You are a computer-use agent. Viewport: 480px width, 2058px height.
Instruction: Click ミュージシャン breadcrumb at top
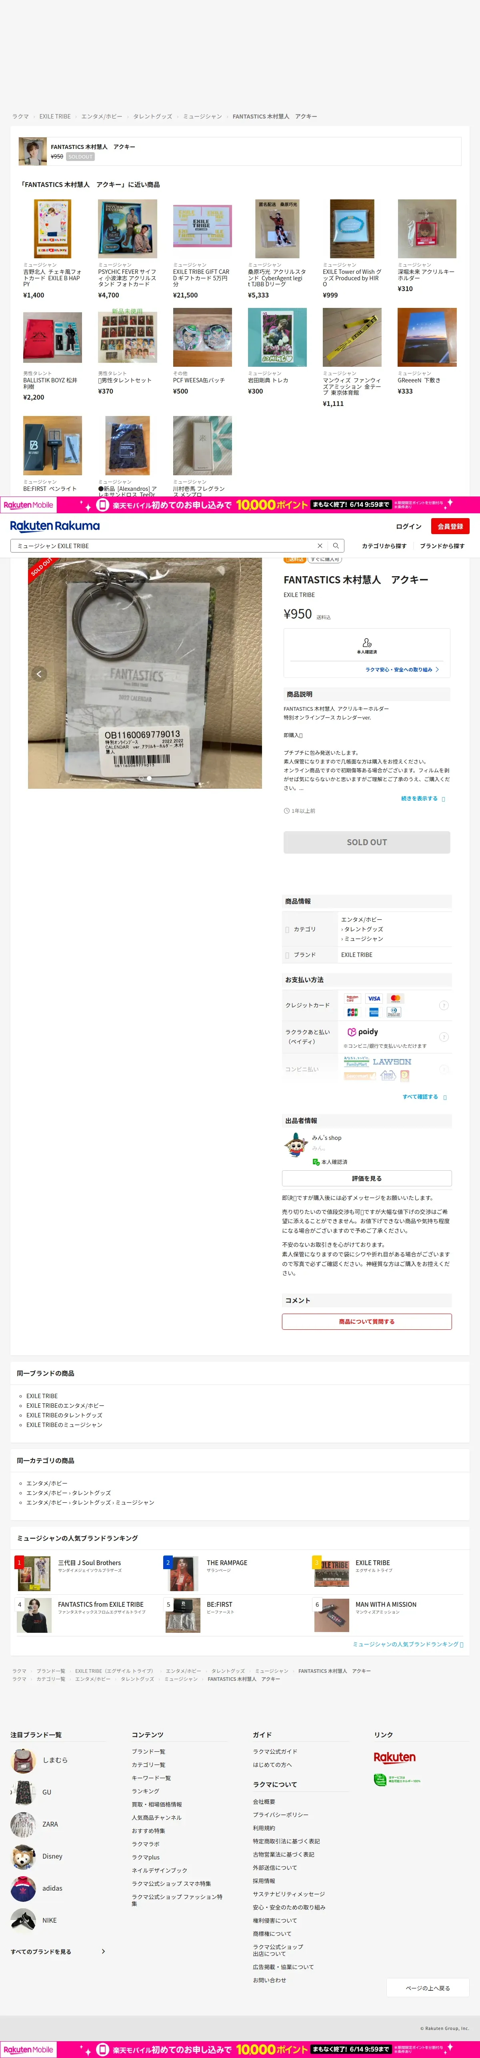(x=203, y=117)
